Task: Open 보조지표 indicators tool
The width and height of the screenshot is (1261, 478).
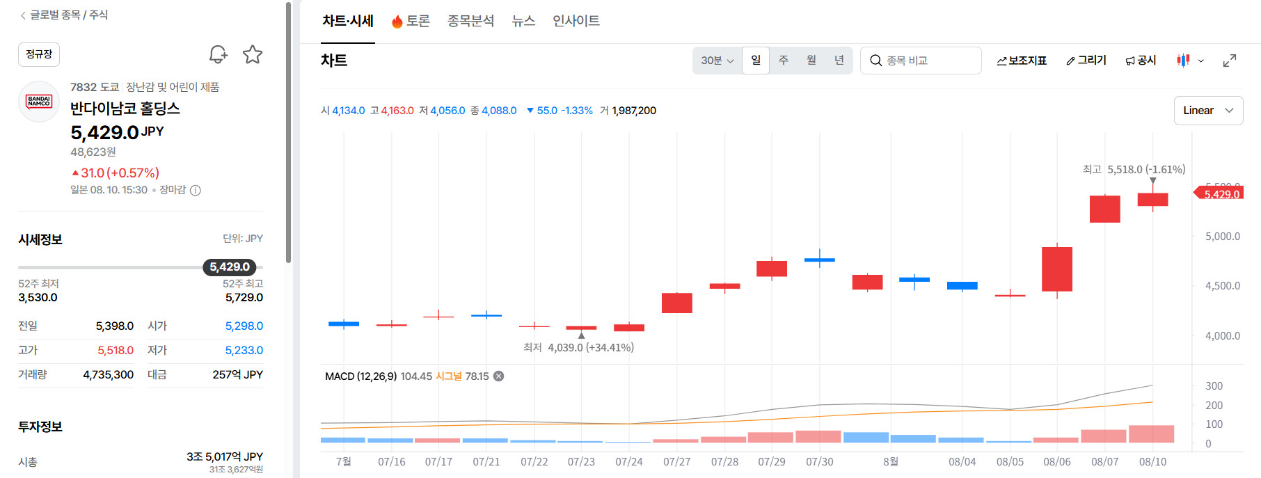Action: coord(1022,61)
